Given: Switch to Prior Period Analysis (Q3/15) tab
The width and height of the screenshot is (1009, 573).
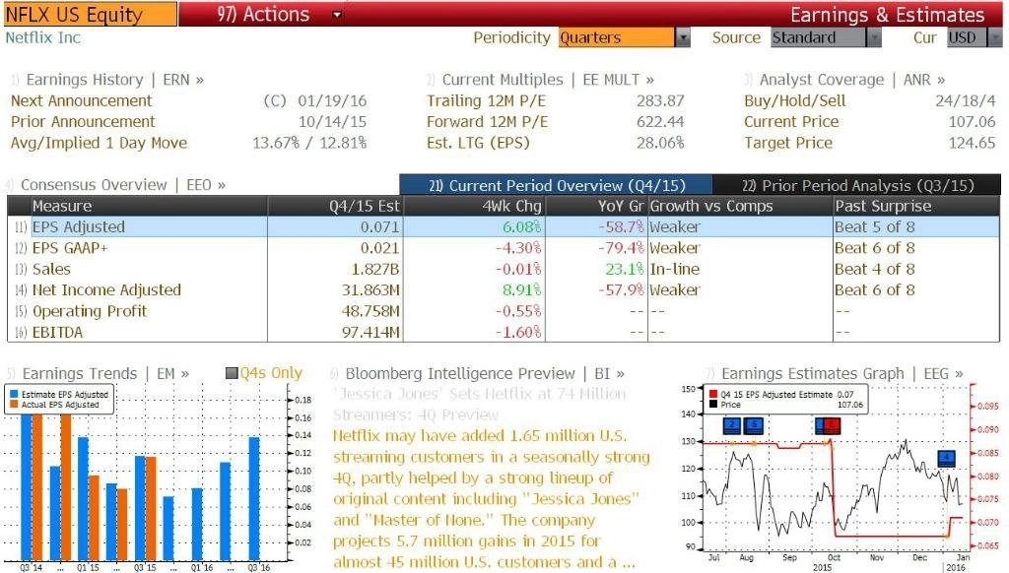Looking at the screenshot, I should [x=857, y=185].
